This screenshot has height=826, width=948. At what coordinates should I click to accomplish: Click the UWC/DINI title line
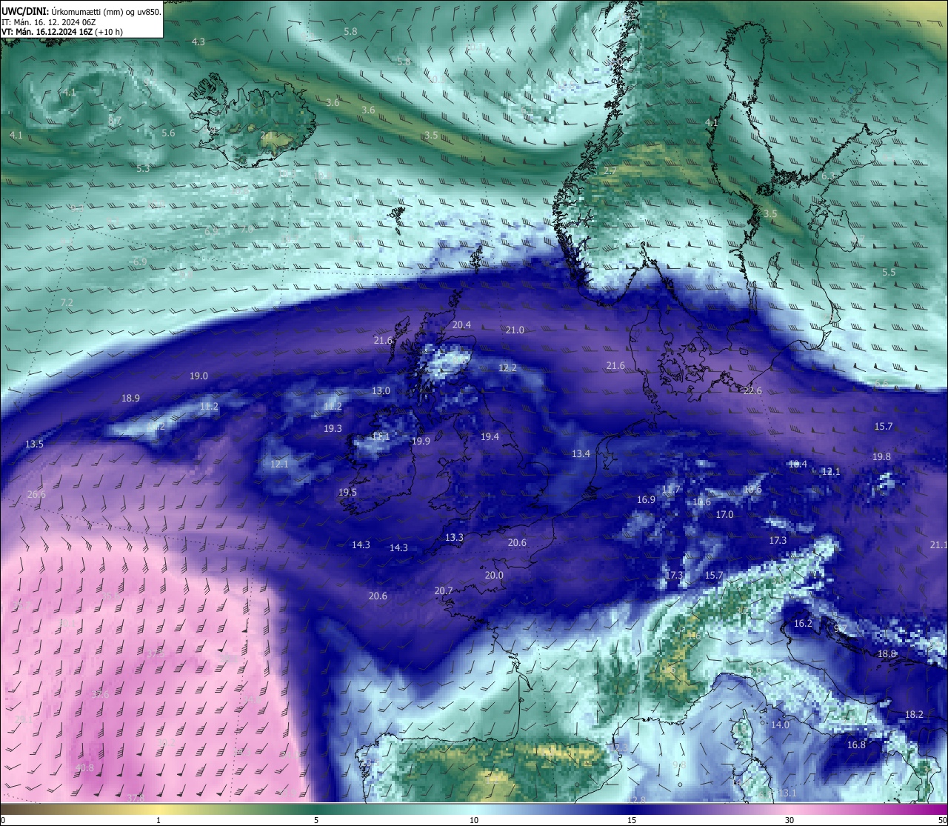(81, 11)
